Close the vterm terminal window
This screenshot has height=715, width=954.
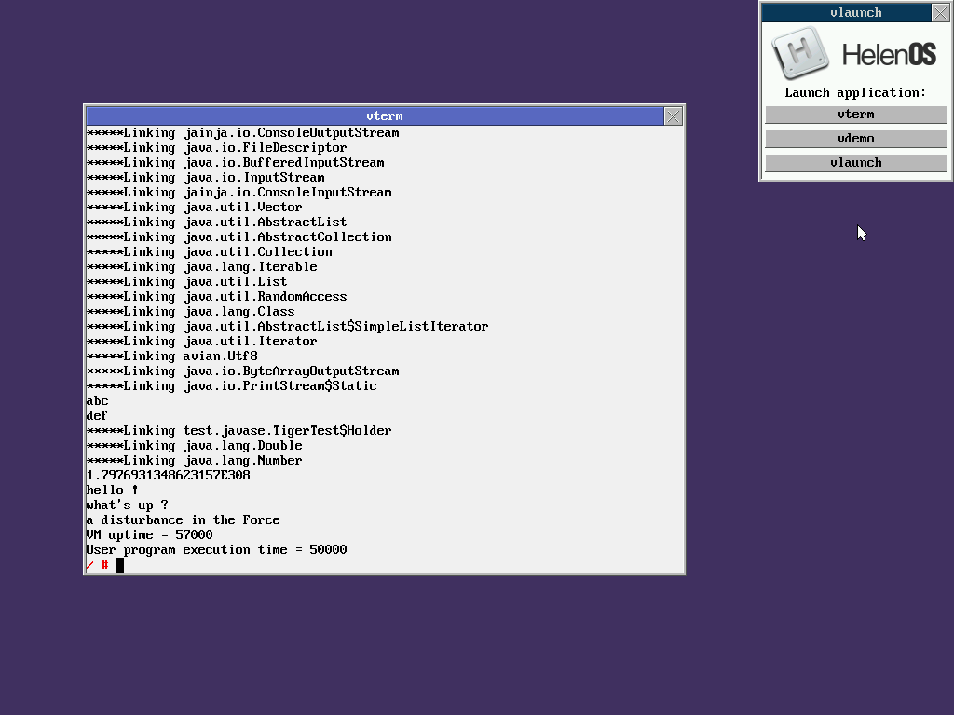673,116
